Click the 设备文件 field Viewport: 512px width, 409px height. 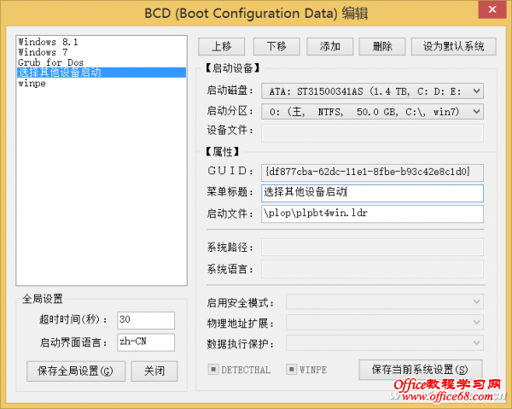point(372,133)
